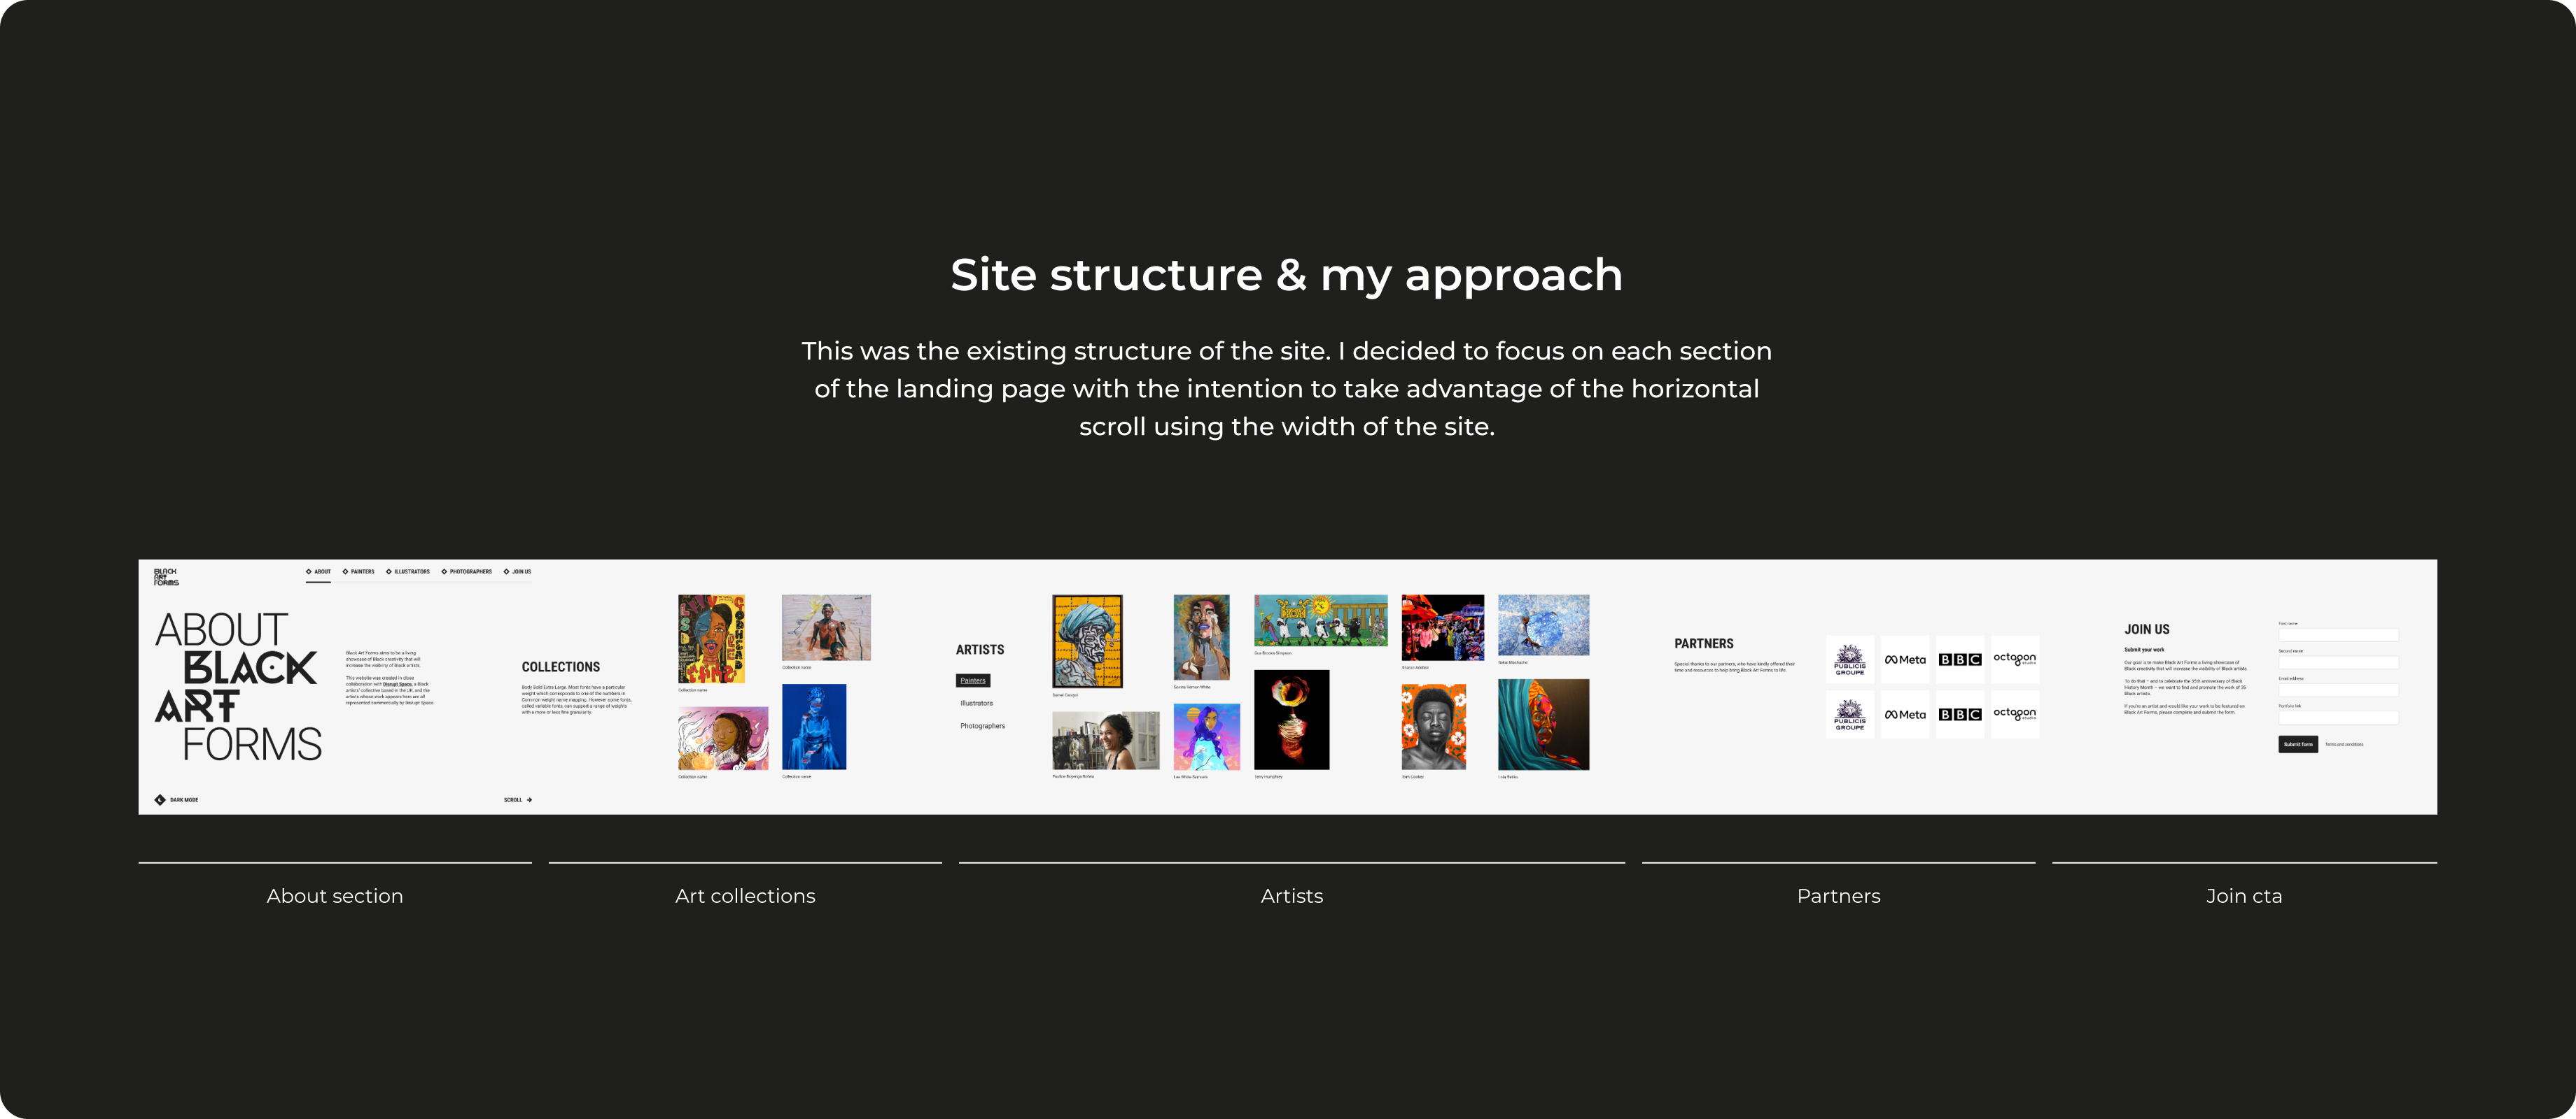The width and height of the screenshot is (2576, 1119).
Task: Click the top-row BBC partner logo
Action: [x=1960, y=660]
